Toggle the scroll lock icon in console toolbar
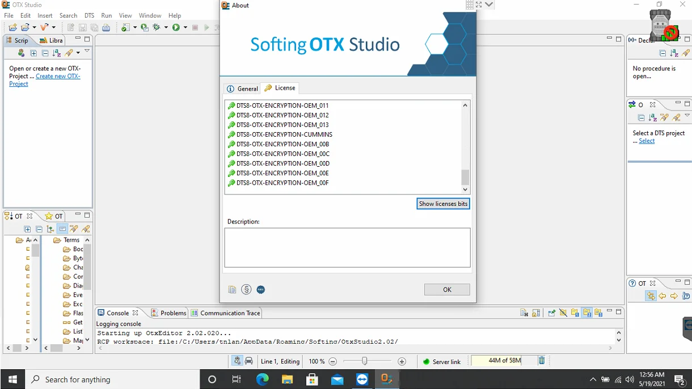Screen dimensions: 692x389 tap(536, 312)
